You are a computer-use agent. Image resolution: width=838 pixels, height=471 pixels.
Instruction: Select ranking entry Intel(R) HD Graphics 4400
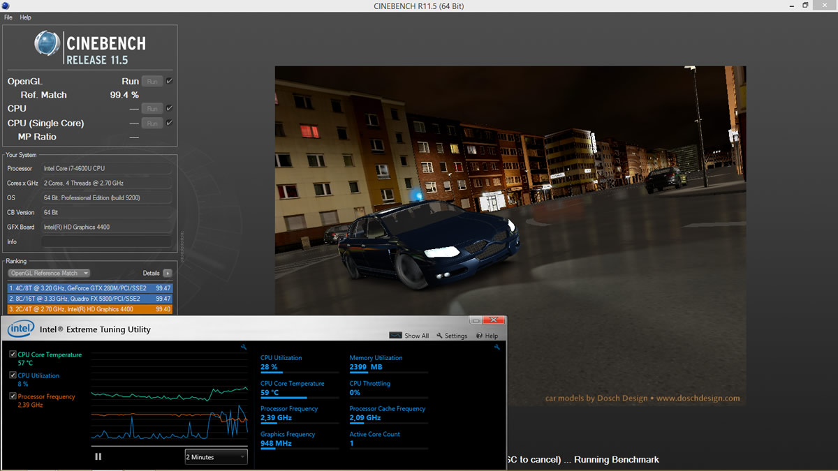pyautogui.click(x=90, y=309)
